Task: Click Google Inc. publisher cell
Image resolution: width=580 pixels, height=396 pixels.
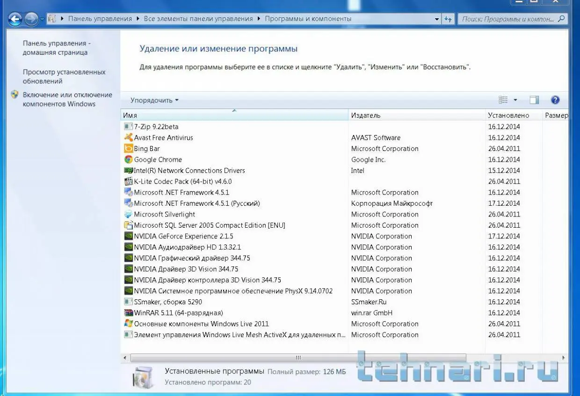Action: 369,159
